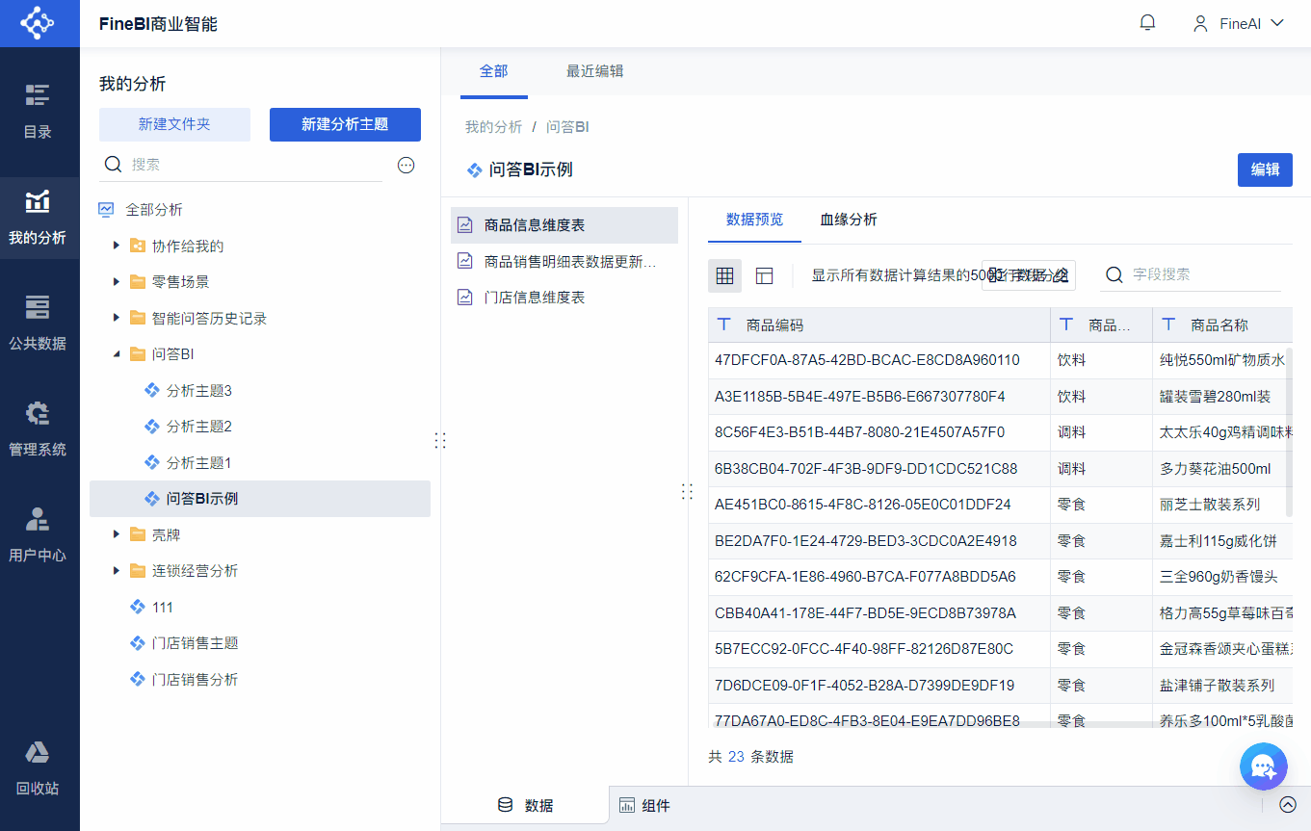Open the notifications bell
This screenshot has width=1311, height=831.
point(1147,23)
